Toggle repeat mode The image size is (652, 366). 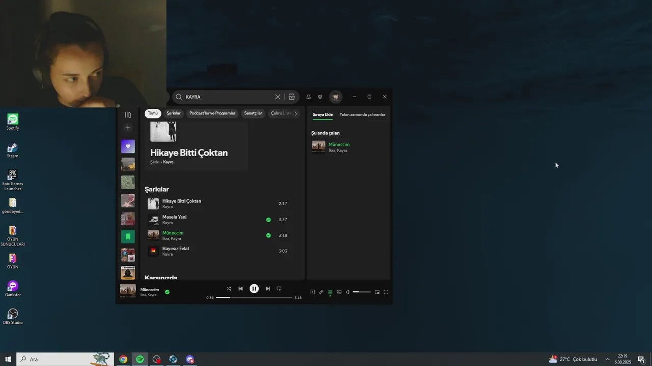279,289
